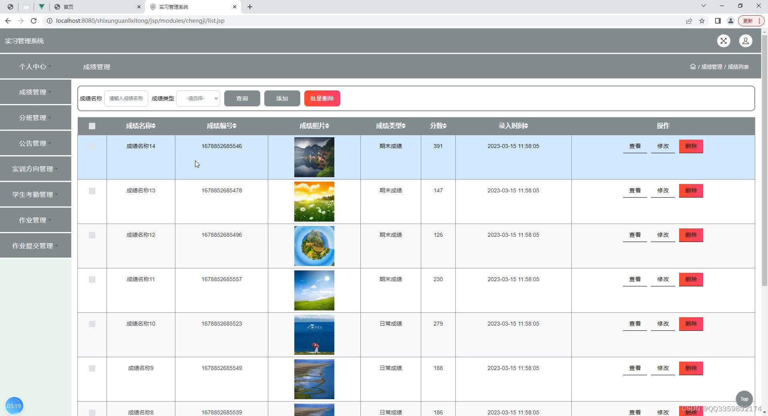
Task: Expand 分班管理 sidebar menu
Action: 36,118
